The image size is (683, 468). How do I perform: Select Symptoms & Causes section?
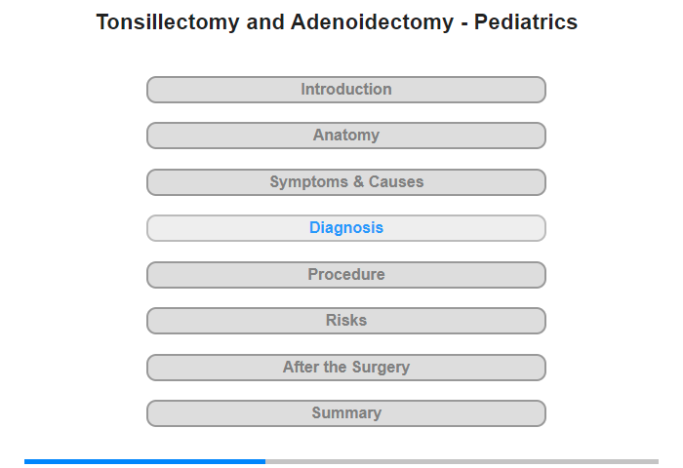tap(345, 182)
